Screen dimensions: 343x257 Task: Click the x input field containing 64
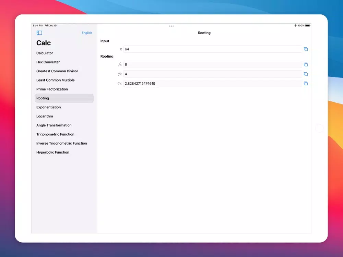[x=213, y=49]
